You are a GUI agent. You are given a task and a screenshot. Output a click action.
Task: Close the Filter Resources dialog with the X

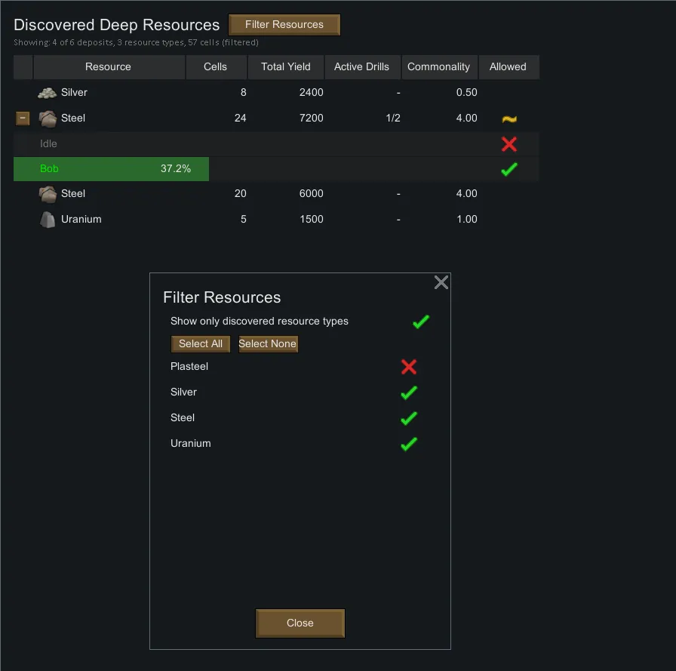tap(441, 282)
